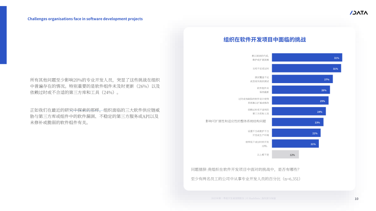Select the label '过时或有缺陷的软件设计使得系统难以扩展或修改'
This screenshot has height=211, width=376.
[254, 101]
